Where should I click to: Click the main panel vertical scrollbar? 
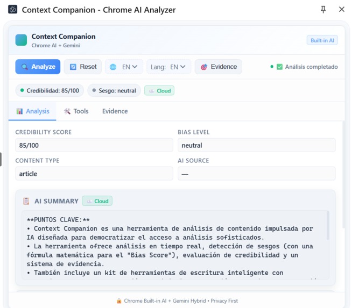(343, 175)
